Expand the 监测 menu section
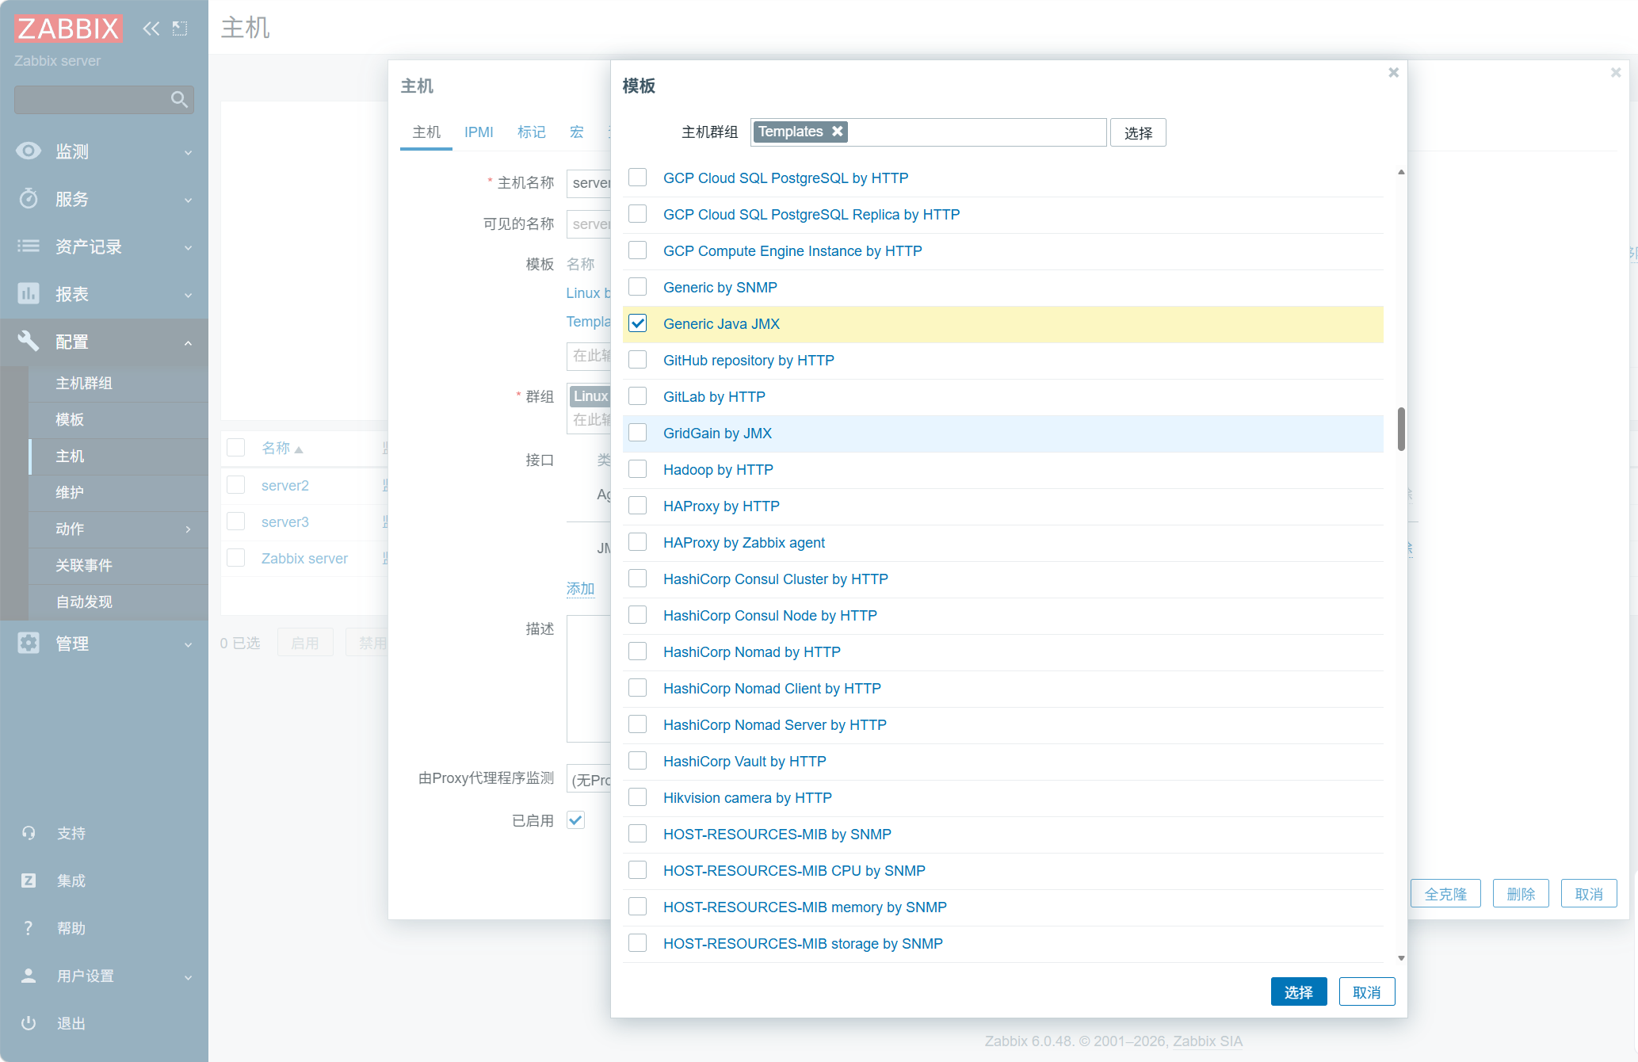 click(x=188, y=151)
